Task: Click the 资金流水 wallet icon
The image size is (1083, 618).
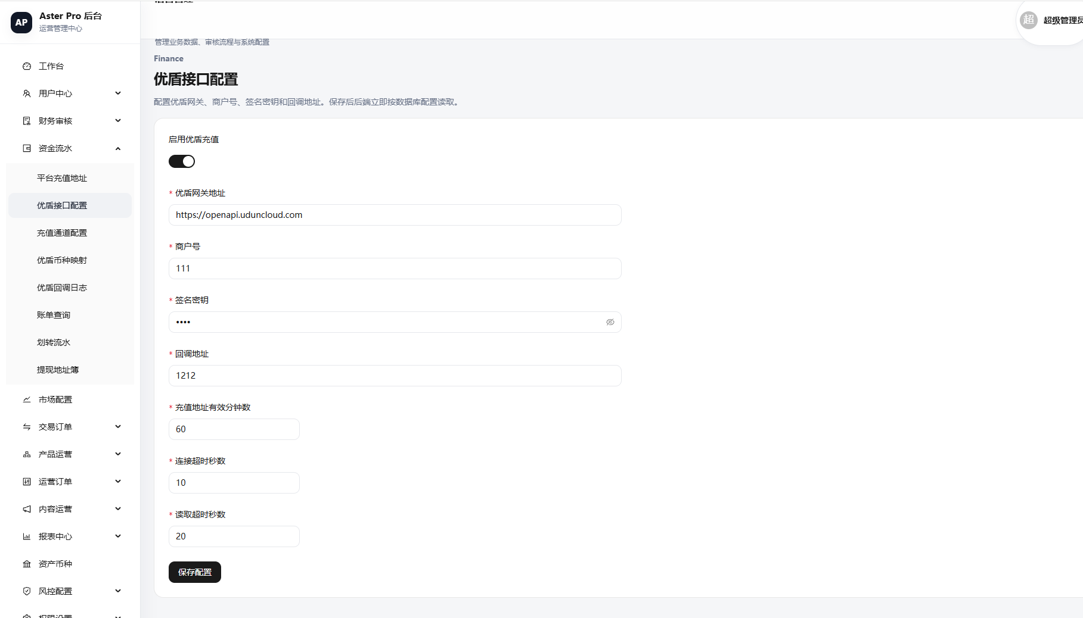Action: pos(27,148)
